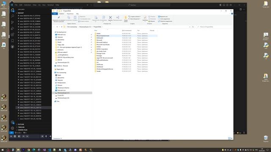The height and width of the screenshot is (152, 271).
Task: Switch to the Вид ribbon tab
Action: (x=77, y=14)
